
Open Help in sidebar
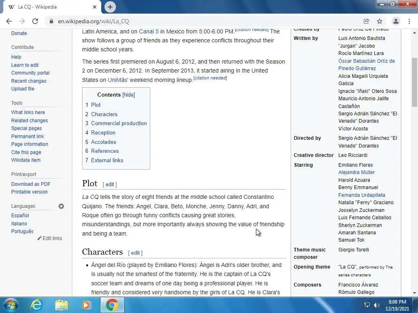tap(16, 57)
